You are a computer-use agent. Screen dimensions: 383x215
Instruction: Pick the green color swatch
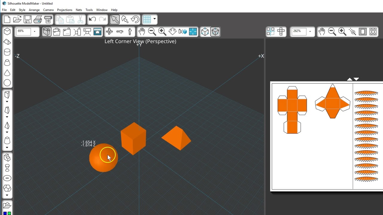pos(9,213)
